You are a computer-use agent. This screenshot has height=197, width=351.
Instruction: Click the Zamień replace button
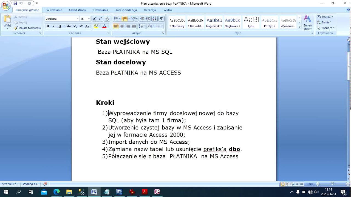point(324,22)
